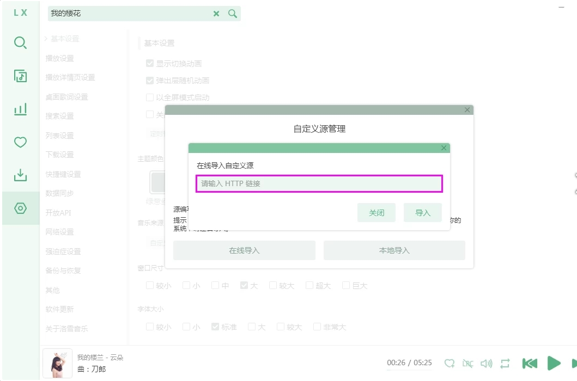Screen dimensions: 577x381
Task: Open the song list library icon
Action: pyautogui.click(x=20, y=76)
